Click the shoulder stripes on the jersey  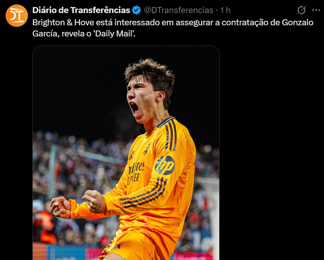pos(169,133)
